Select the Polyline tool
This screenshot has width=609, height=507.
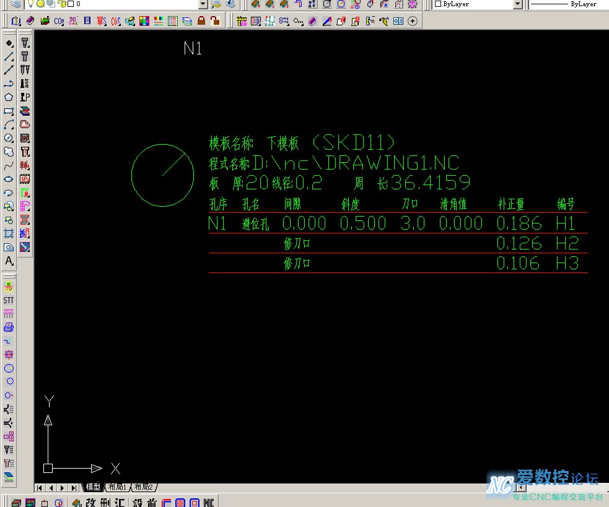coord(9,84)
